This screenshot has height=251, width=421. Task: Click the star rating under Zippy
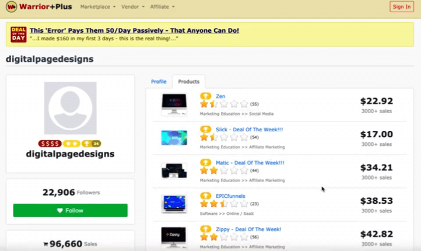pyautogui.click(x=224, y=237)
